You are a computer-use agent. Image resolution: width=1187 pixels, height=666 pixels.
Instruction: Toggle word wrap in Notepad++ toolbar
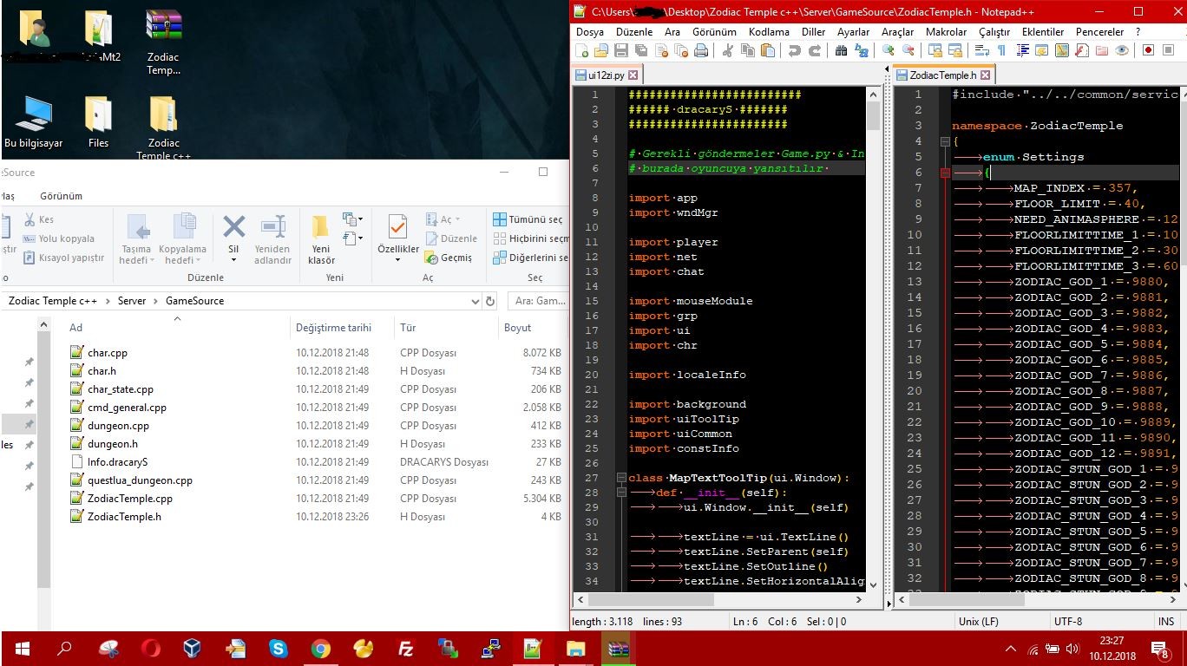(x=981, y=50)
